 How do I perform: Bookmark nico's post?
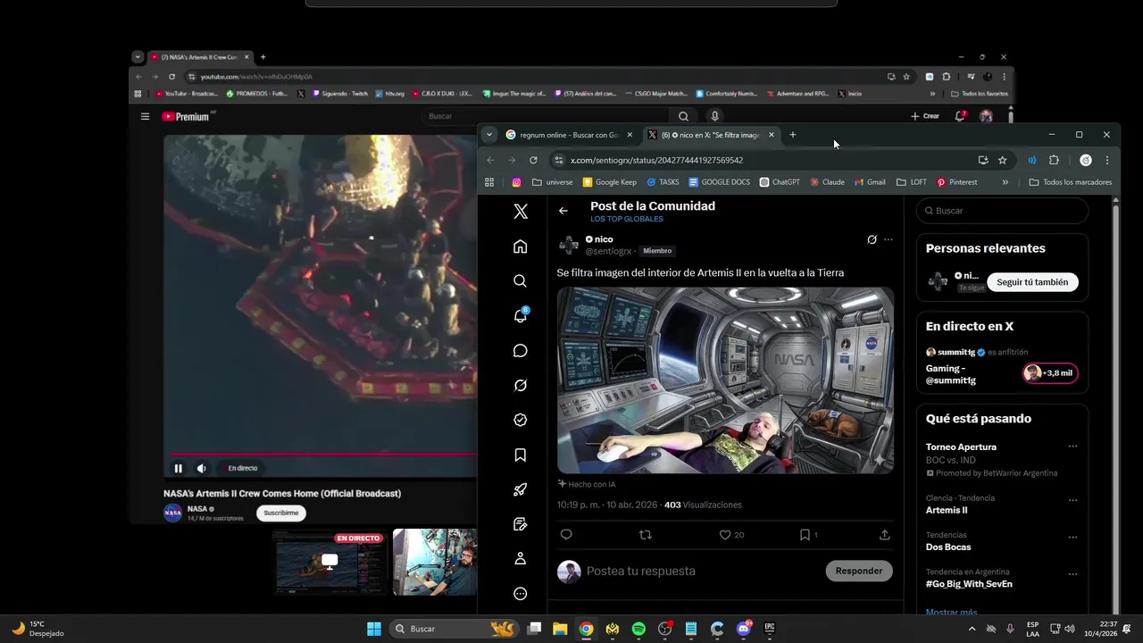805,535
